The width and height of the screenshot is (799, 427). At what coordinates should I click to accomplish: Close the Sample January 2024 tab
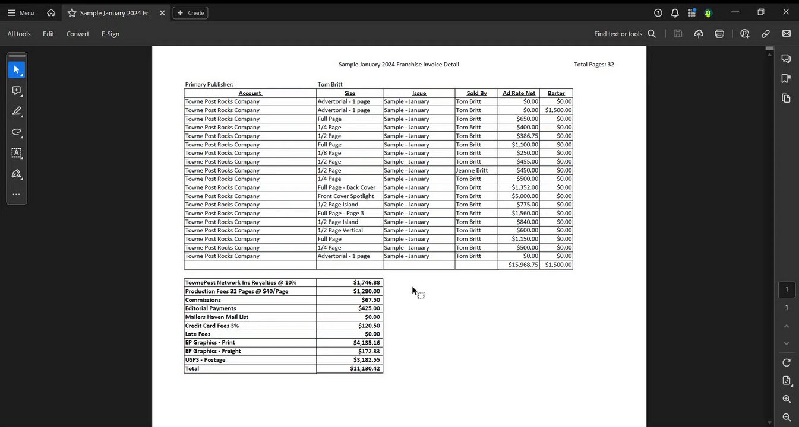pos(162,13)
